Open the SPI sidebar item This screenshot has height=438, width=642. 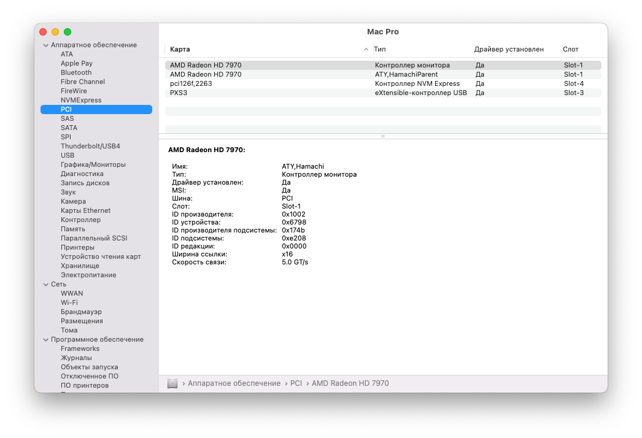coord(66,137)
